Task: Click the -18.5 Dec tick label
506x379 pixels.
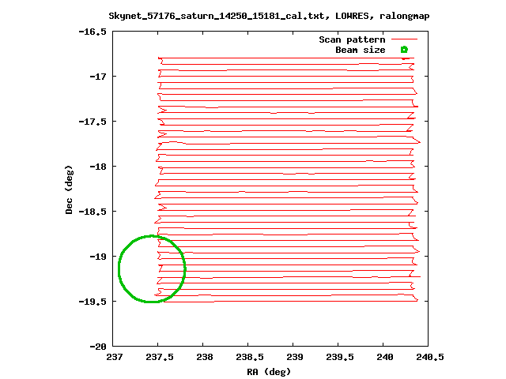Action: (x=93, y=212)
